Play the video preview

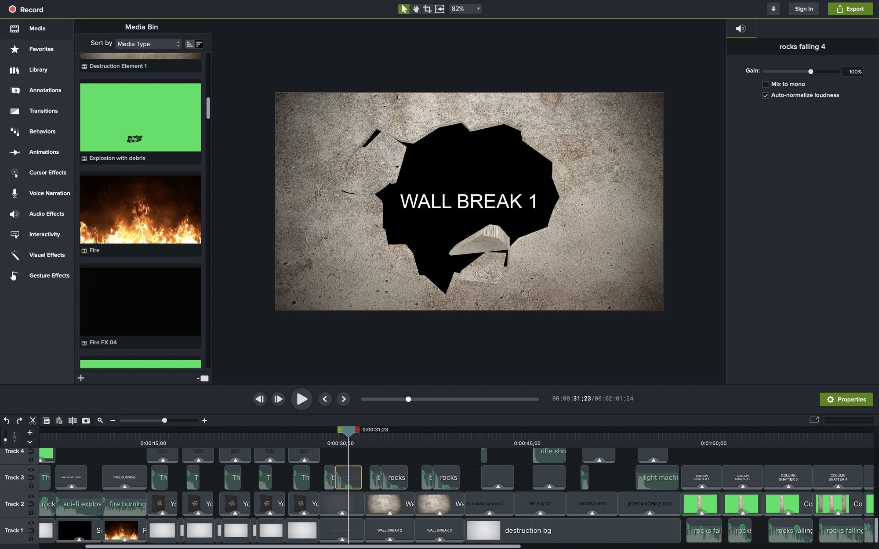[x=302, y=399]
